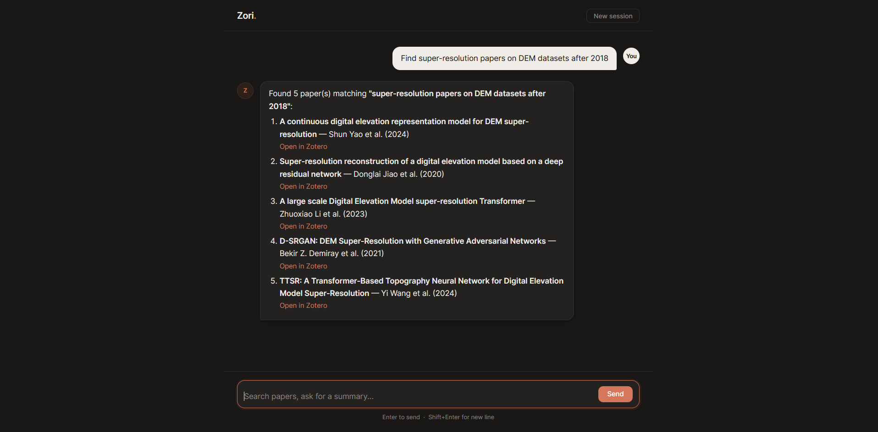This screenshot has width=878, height=432.
Task: Click the You avatar badge
Action: click(x=631, y=56)
